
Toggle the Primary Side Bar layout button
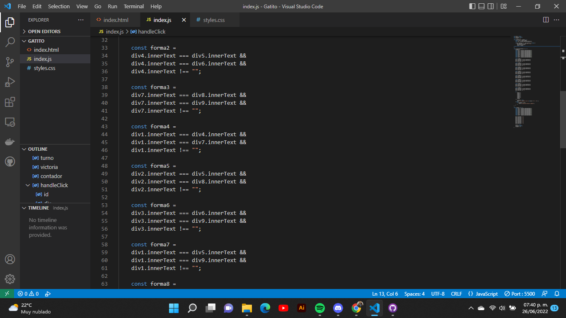(x=472, y=6)
